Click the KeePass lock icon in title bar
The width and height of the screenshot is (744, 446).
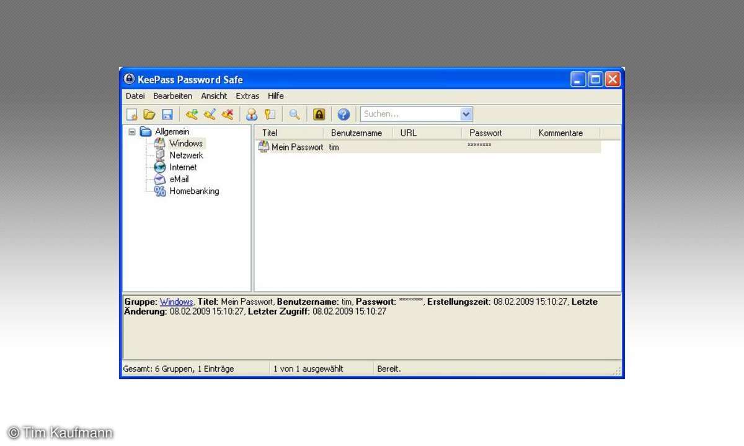pyautogui.click(x=129, y=79)
